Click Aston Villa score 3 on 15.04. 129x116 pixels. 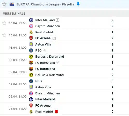tap(112, 44)
